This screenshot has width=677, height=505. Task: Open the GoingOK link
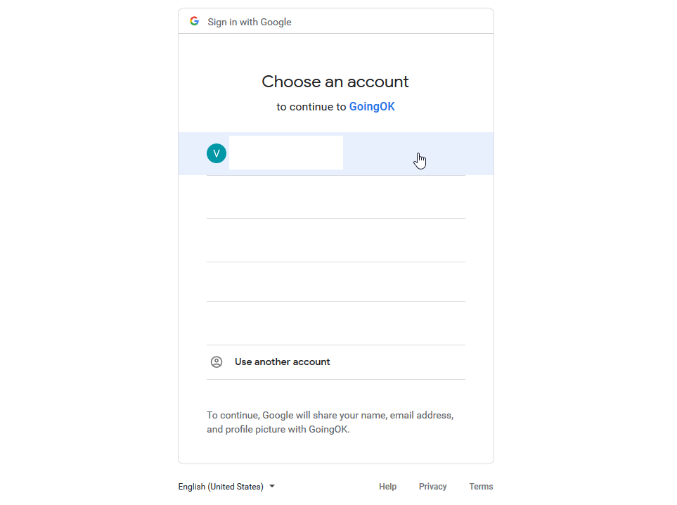tap(372, 107)
